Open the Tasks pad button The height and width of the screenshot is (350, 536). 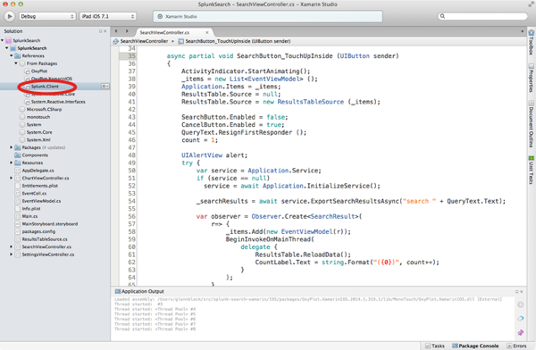(x=435, y=346)
